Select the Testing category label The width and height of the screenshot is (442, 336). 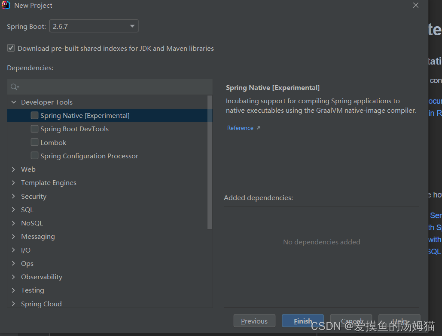click(x=33, y=290)
